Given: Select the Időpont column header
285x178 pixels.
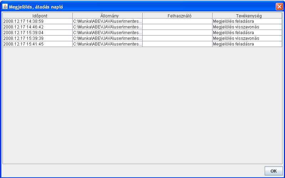Looking at the screenshot, I should coord(37,16).
